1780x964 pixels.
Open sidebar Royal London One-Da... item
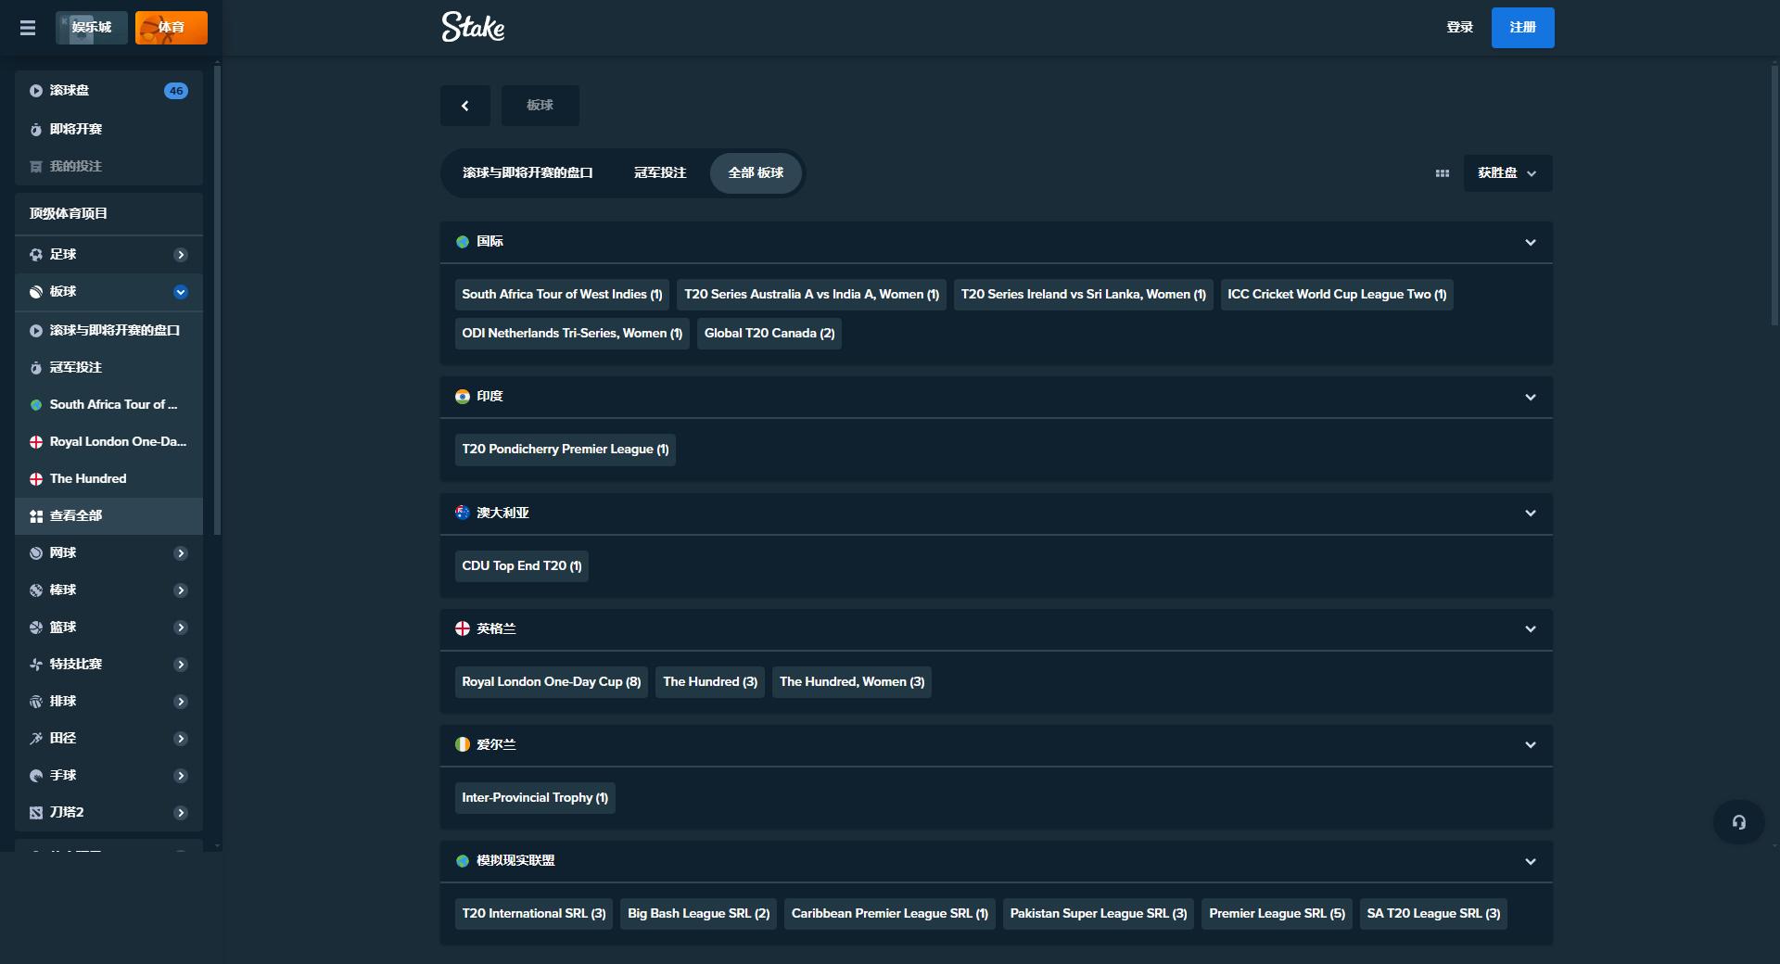click(x=109, y=442)
